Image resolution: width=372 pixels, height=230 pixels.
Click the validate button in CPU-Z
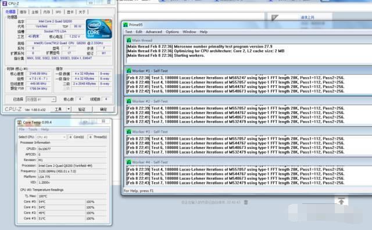tap(81, 109)
